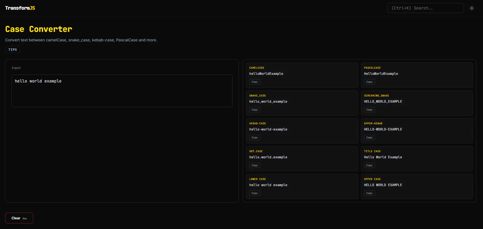This screenshot has height=229, width=483.
Task: Copy the SCREAMING_SNAKE result
Action: click(x=369, y=110)
